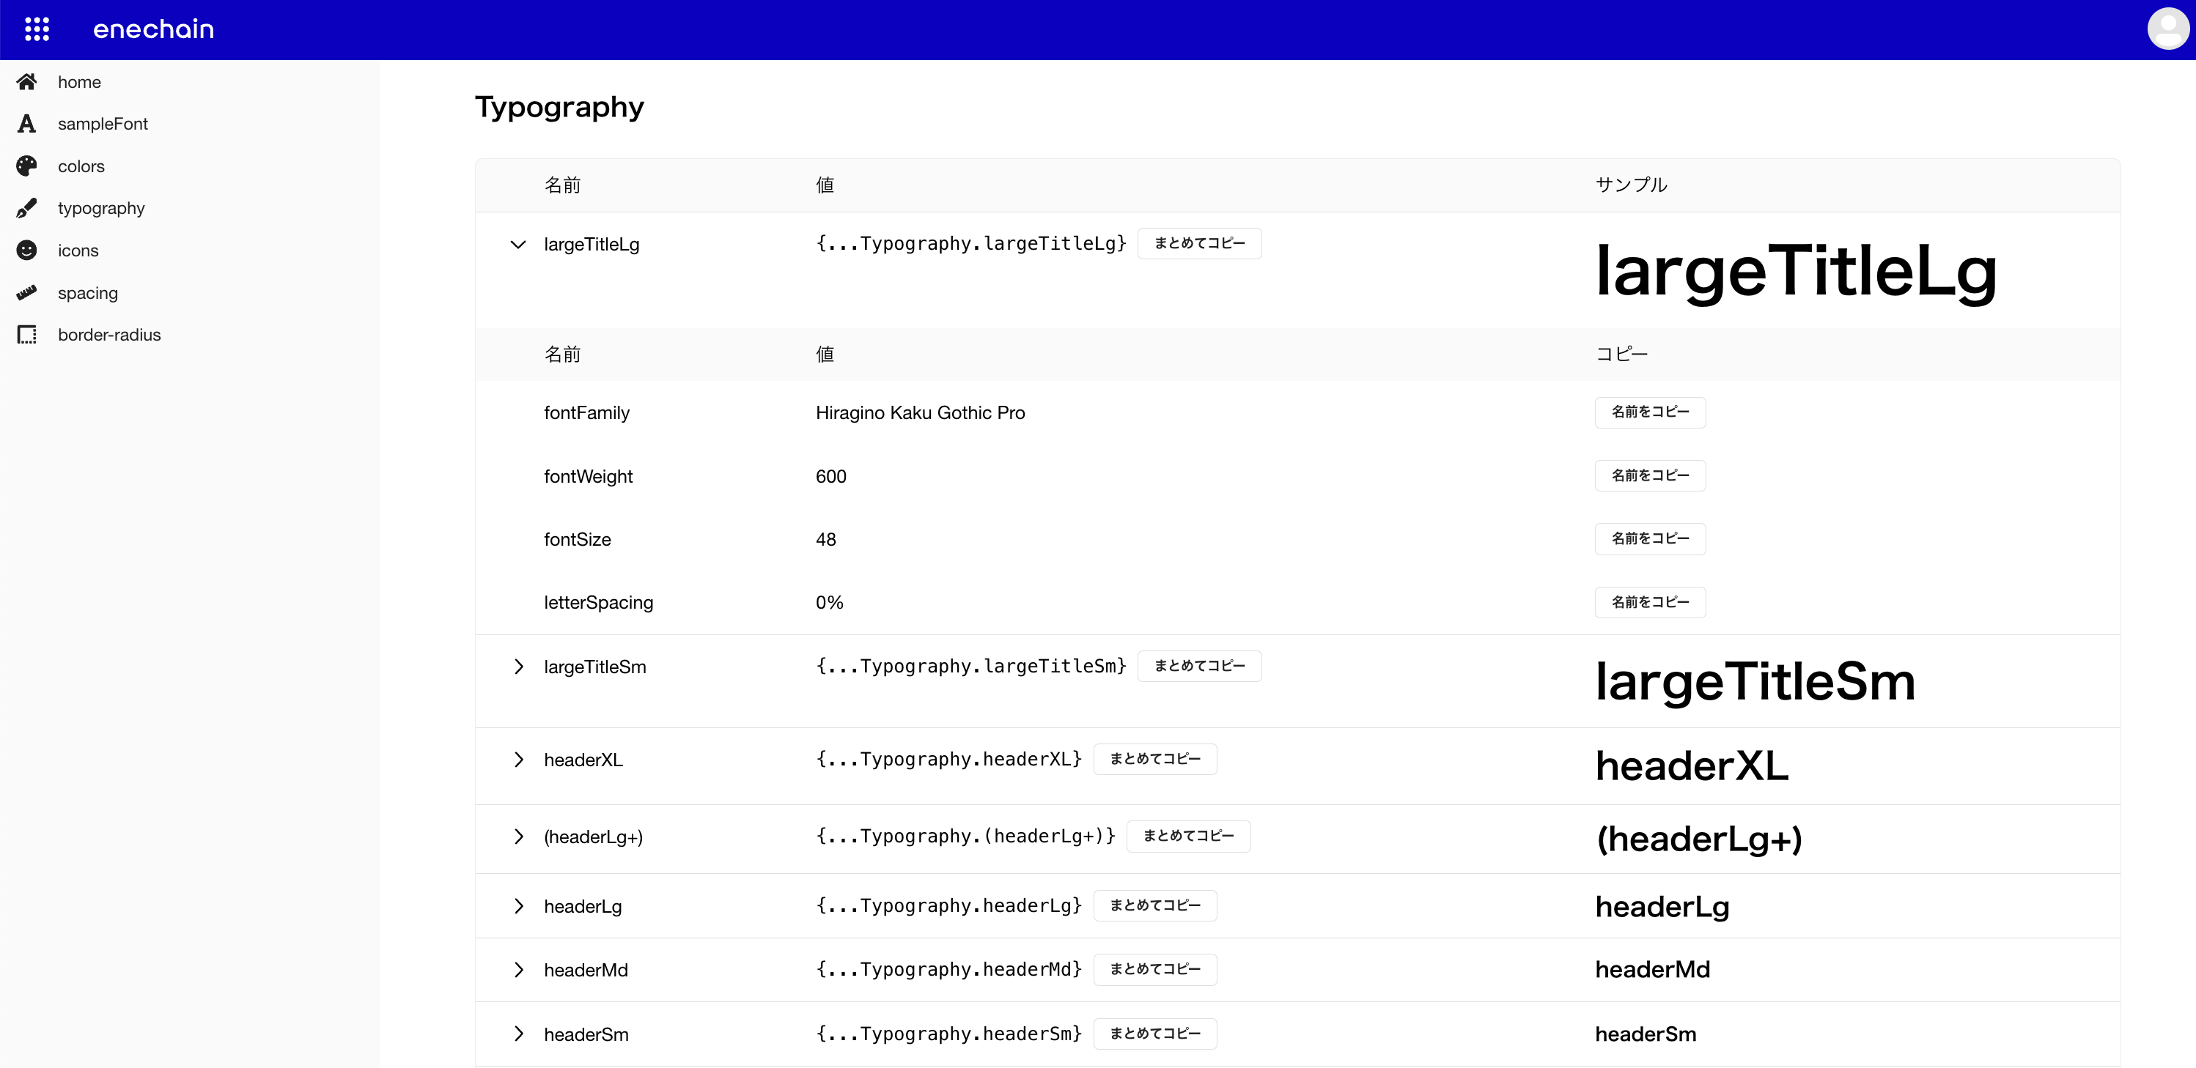Expand the (headerLg+) row
Viewport: 2196px width, 1068px height.
click(x=517, y=837)
